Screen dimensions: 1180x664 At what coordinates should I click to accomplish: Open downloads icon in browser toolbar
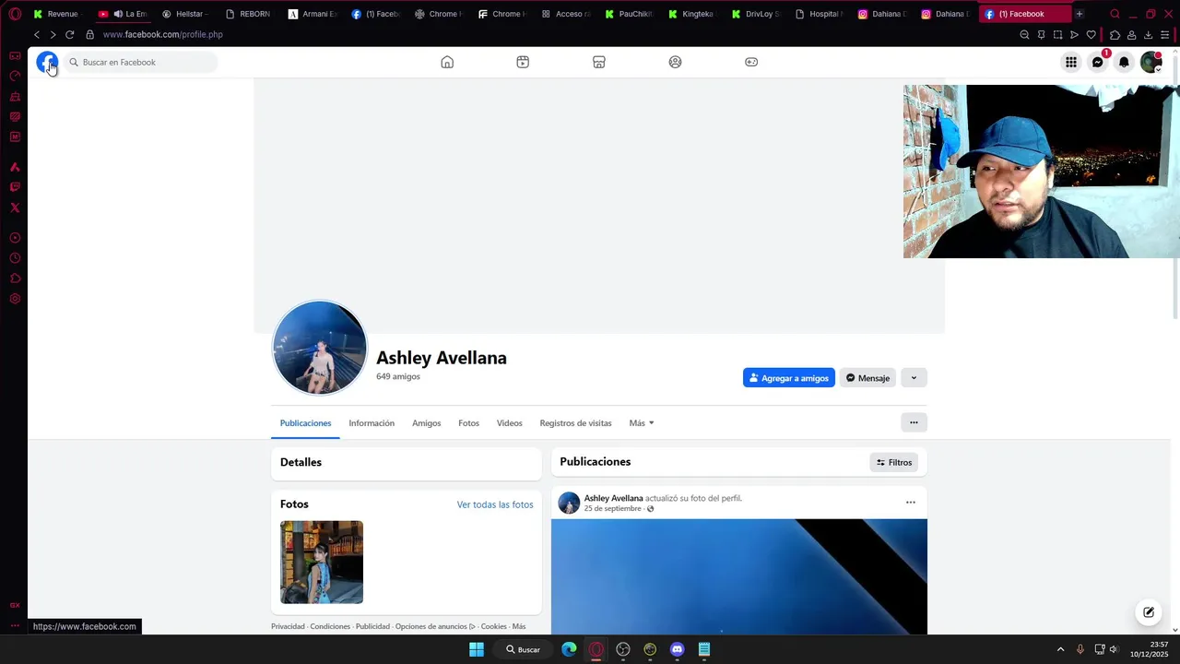tap(1148, 34)
